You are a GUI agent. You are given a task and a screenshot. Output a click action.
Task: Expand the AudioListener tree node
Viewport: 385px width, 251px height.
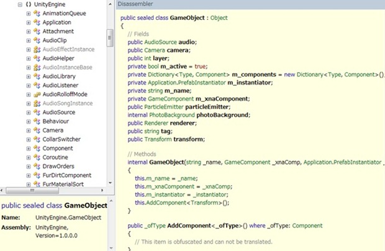[x=29, y=86]
